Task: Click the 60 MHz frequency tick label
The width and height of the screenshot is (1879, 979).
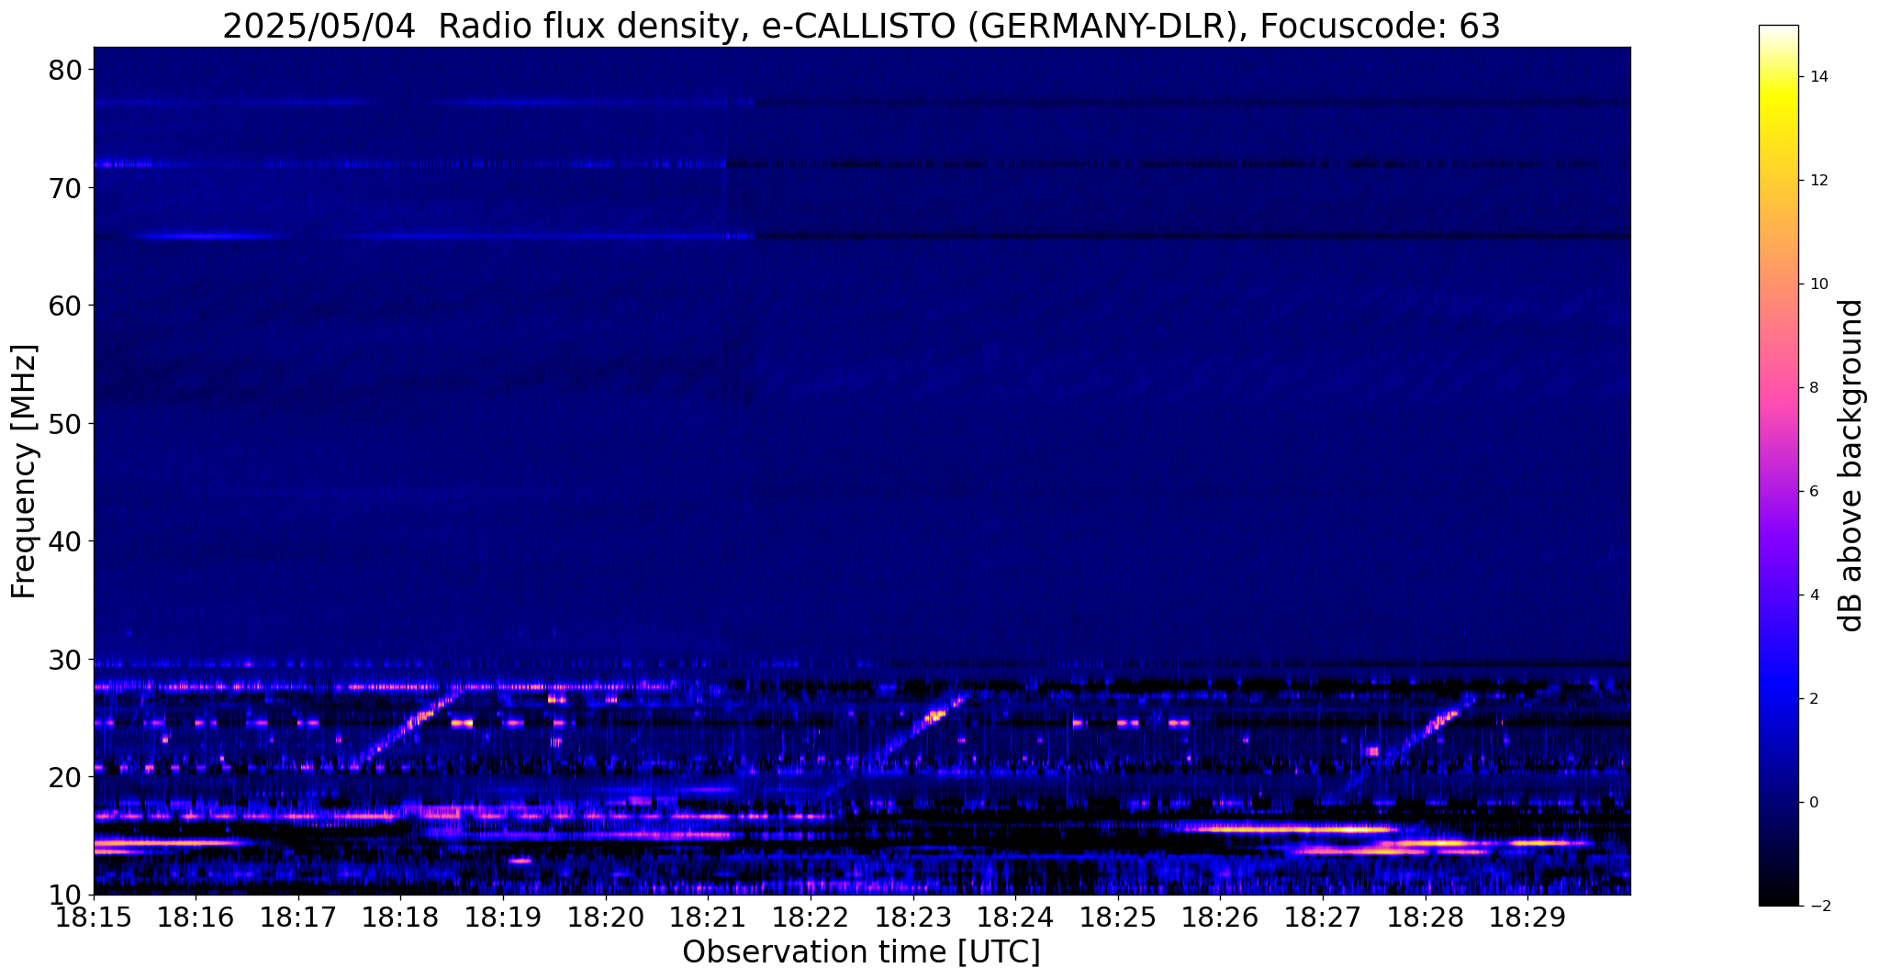Action: point(65,306)
